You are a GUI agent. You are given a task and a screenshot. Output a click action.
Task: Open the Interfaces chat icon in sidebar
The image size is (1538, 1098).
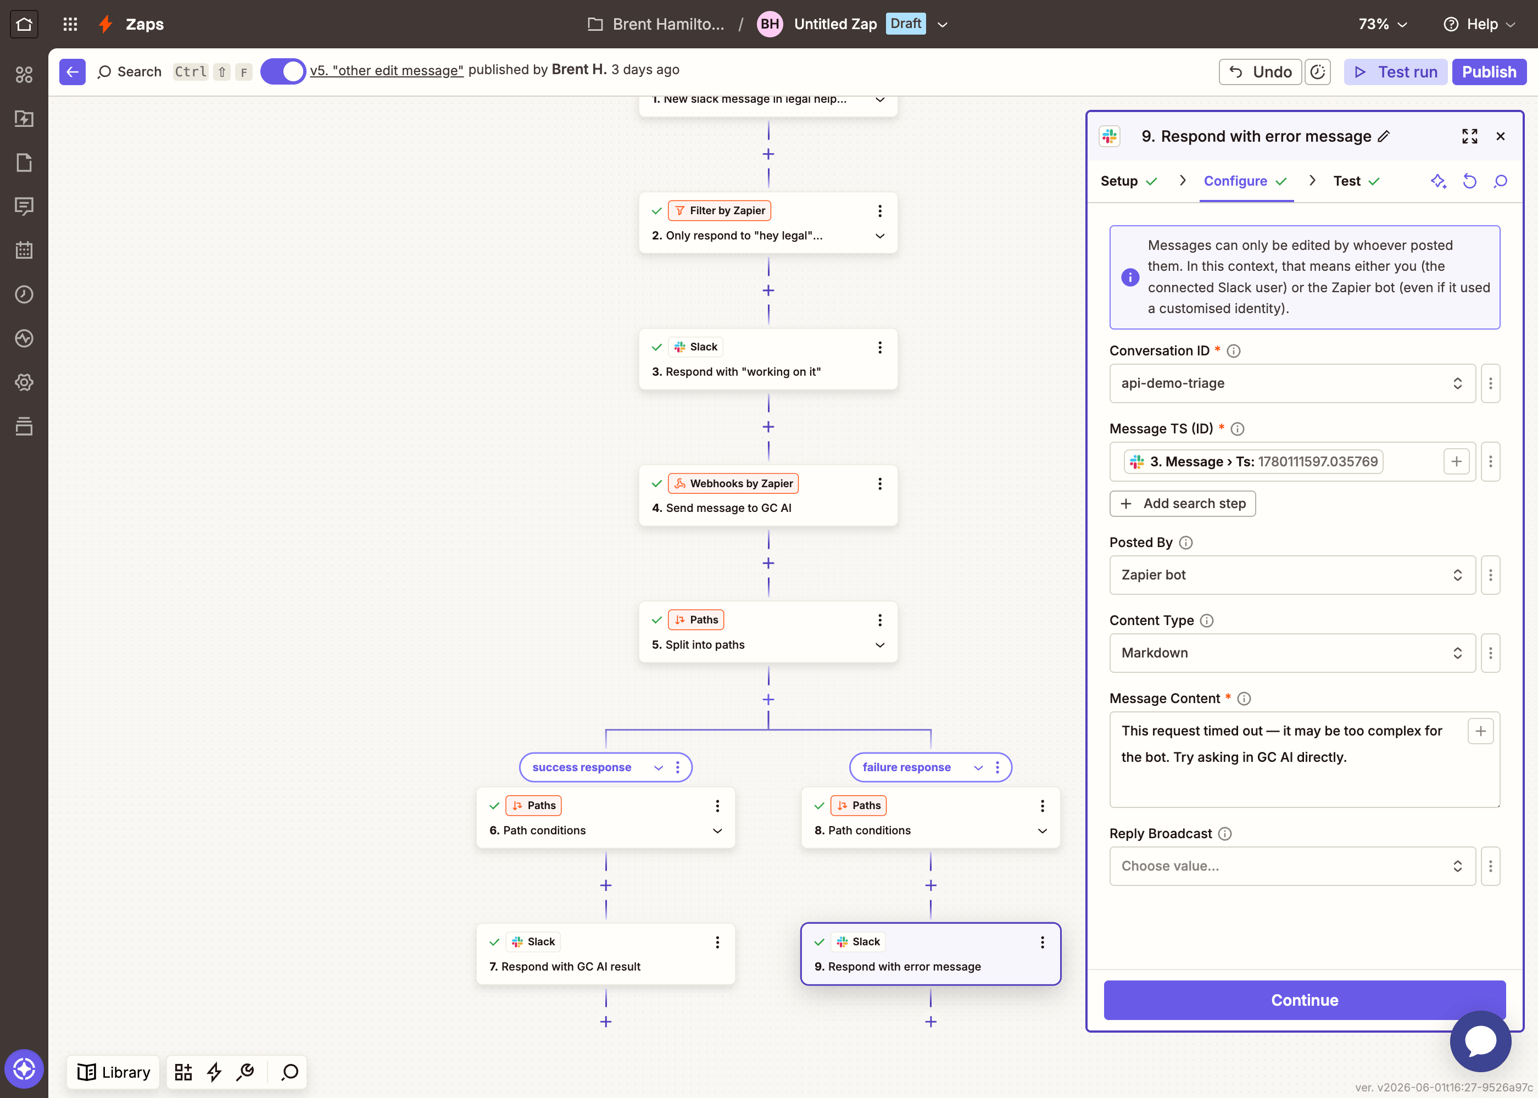pyautogui.click(x=24, y=206)
